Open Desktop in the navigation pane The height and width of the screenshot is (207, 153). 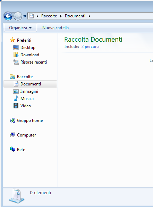[28, 48]
